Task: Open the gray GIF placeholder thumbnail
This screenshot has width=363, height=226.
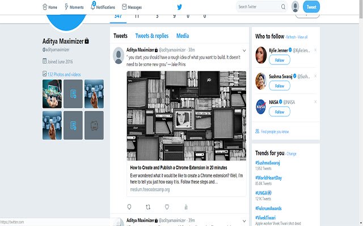Action: 94,125
